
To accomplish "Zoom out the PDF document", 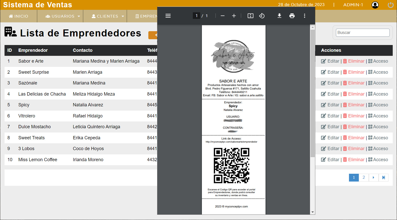I will (223, 16).
